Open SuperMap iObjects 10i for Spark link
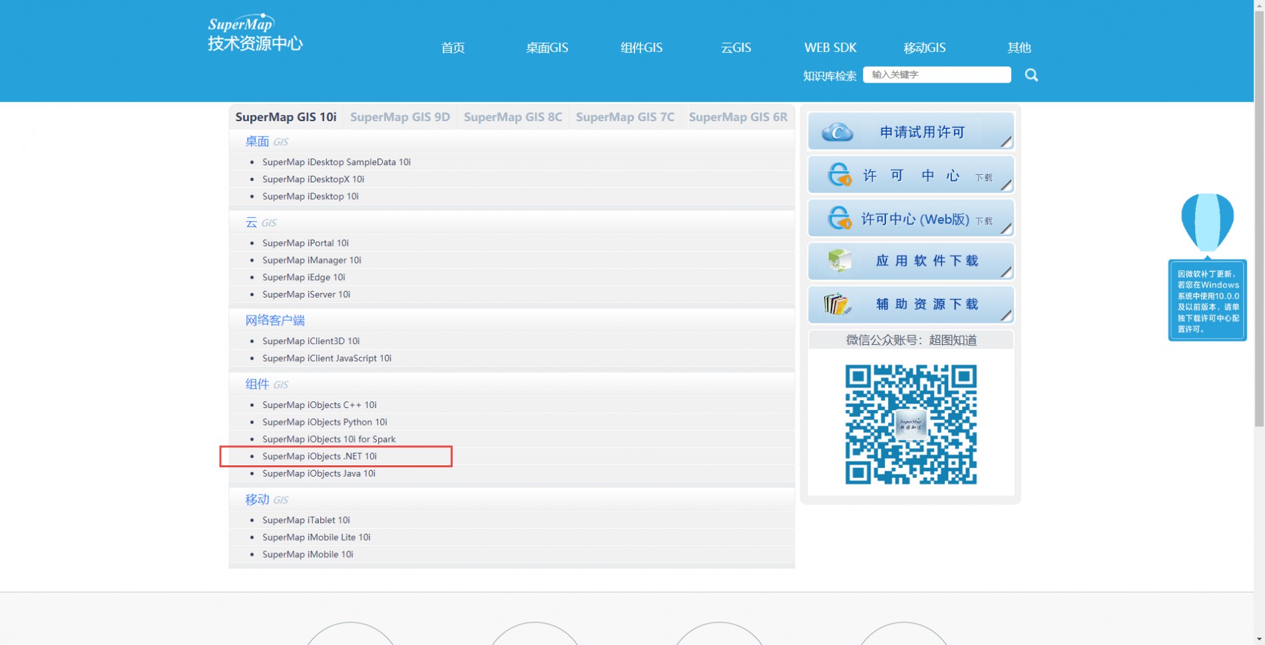The height and width of the screenshot is (645, 1265). pyautogui.click(x=329, y=439)
